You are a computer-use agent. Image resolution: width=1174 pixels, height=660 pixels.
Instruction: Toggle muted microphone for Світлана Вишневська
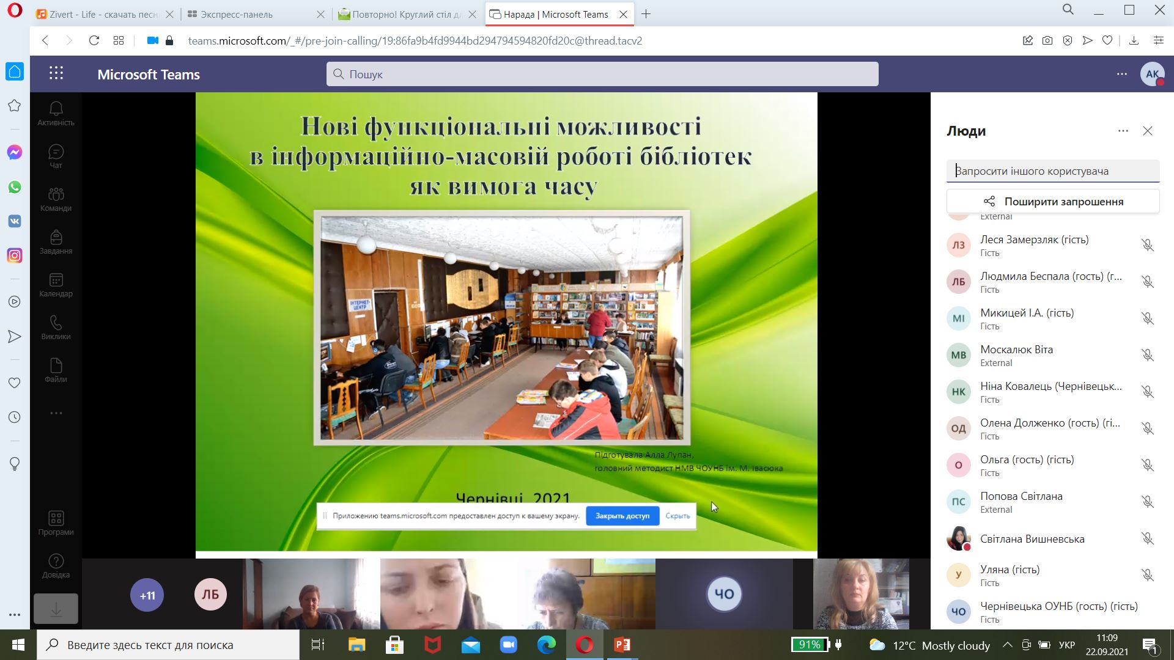tap(1147, 538)
